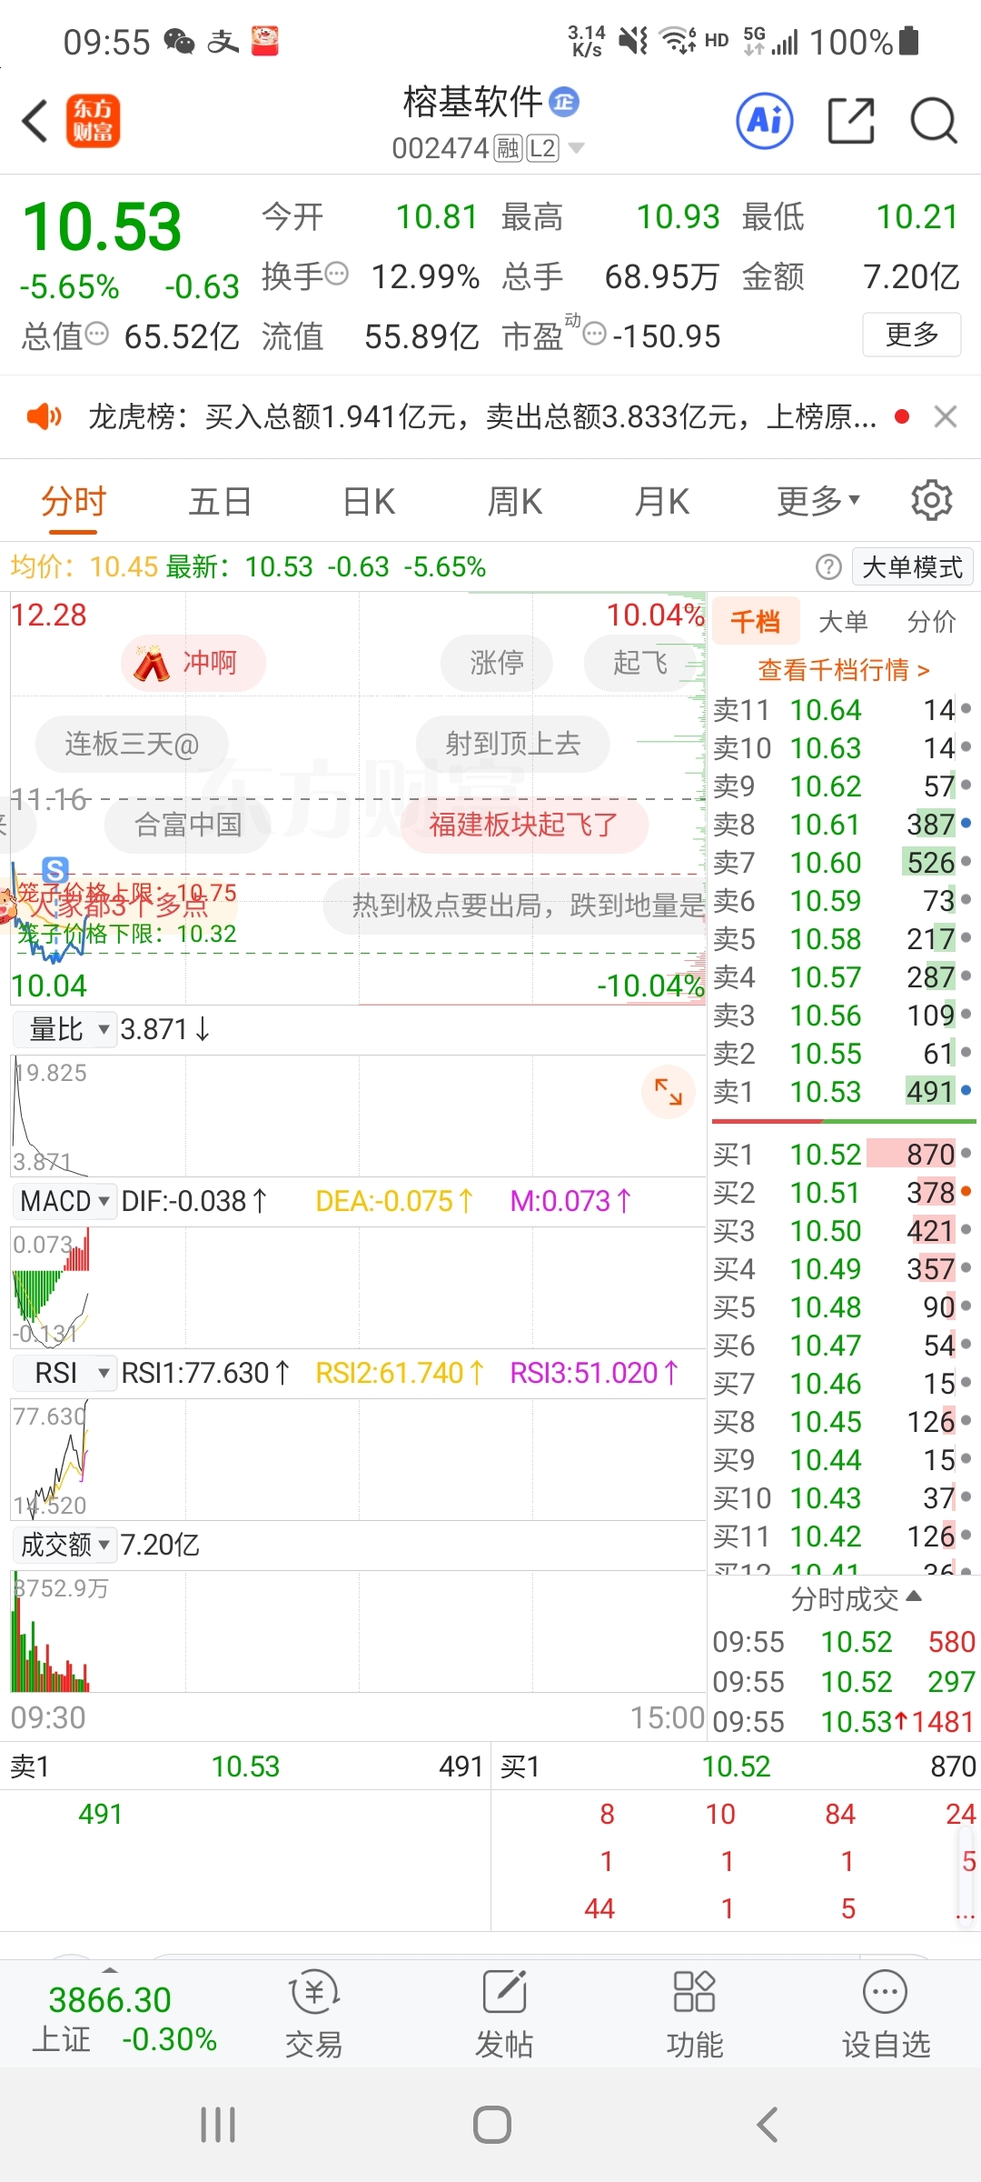Tap the 卖1 row at 10.53

(843, 1091)
